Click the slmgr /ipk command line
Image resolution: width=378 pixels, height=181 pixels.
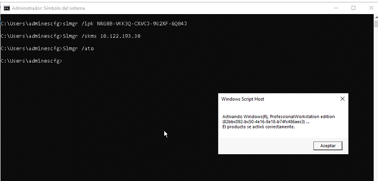(94, 24)
